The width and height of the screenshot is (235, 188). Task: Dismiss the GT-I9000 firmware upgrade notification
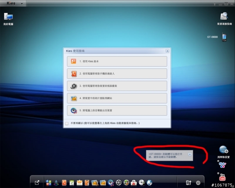(x=190, y=154)
